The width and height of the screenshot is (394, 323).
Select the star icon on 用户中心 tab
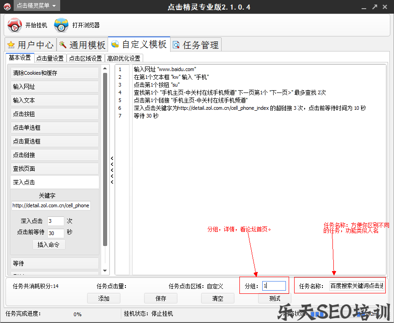coord(11,45)
